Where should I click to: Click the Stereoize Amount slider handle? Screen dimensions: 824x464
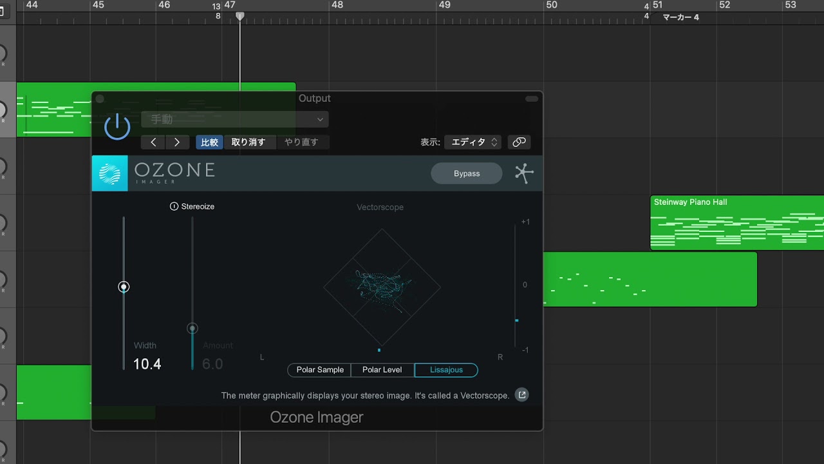pyautogui.click(x=192, y=329)
